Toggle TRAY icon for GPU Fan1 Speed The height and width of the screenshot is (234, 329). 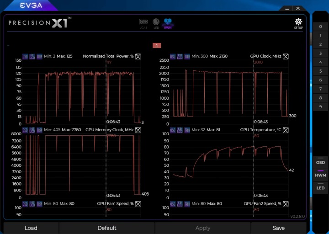39,204
